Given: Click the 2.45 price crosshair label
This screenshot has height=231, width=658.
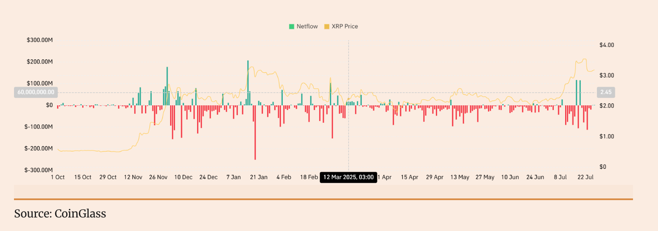Looking at the screenshot, I should tap(605, 92).
